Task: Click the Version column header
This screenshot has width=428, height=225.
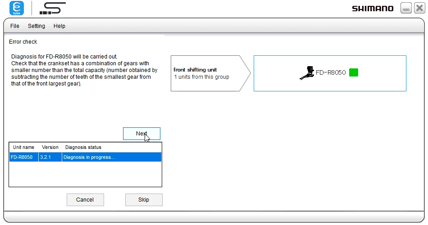Action: coord(50,147)
